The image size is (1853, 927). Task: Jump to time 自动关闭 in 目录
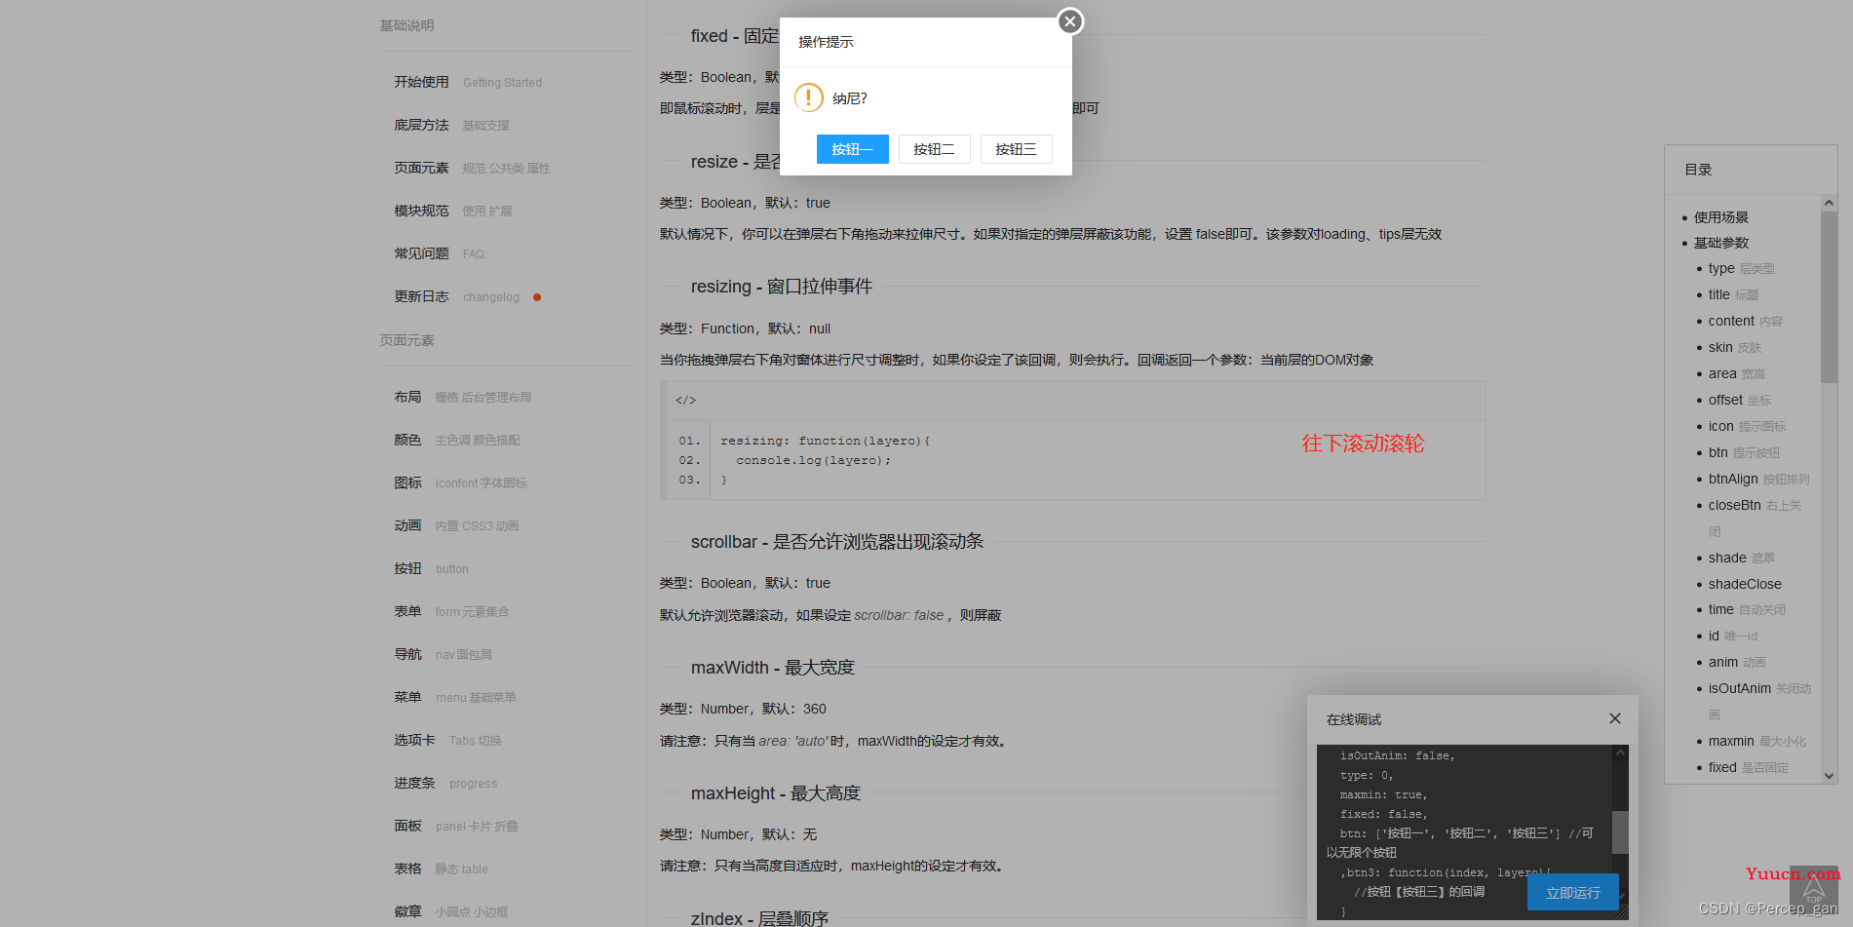click(1748, 609)
